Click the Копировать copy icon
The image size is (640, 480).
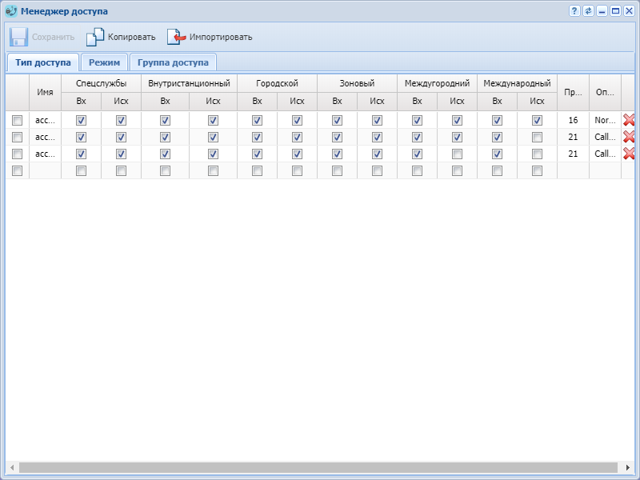pyautogui.click(x=95, y=37)
